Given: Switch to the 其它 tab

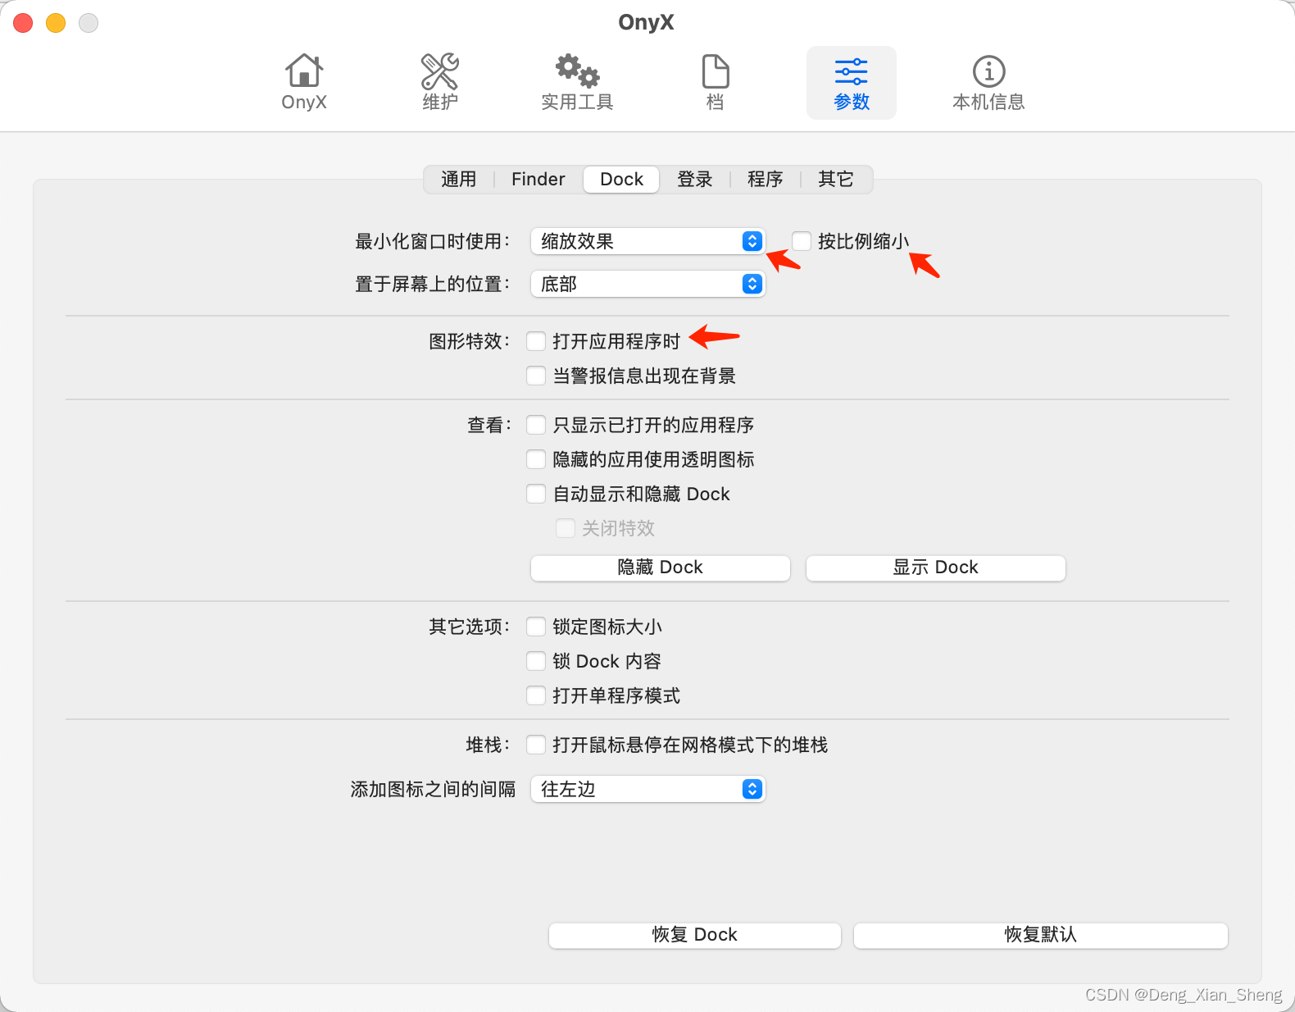Looking at the screenshot, I should [836, 180].
